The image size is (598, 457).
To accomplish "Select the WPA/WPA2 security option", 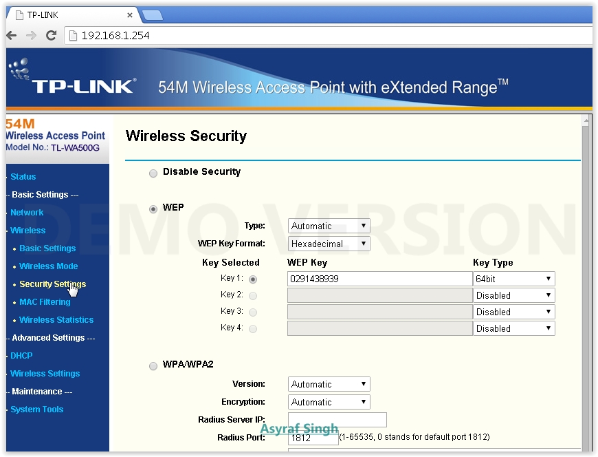I will click(153, 365).
